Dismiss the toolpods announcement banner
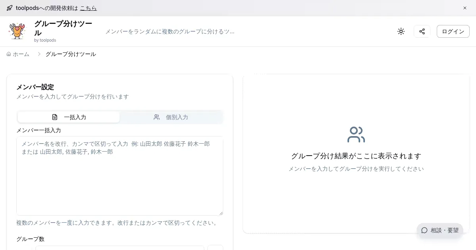 pos(465,8)
